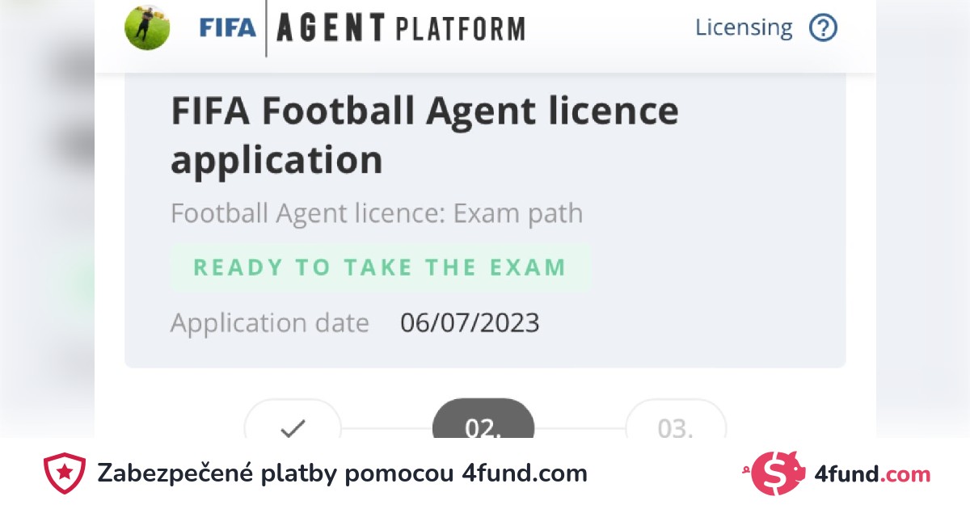
Task: Click the 4fund piggy bank logo
Action: tap(776, 473)
